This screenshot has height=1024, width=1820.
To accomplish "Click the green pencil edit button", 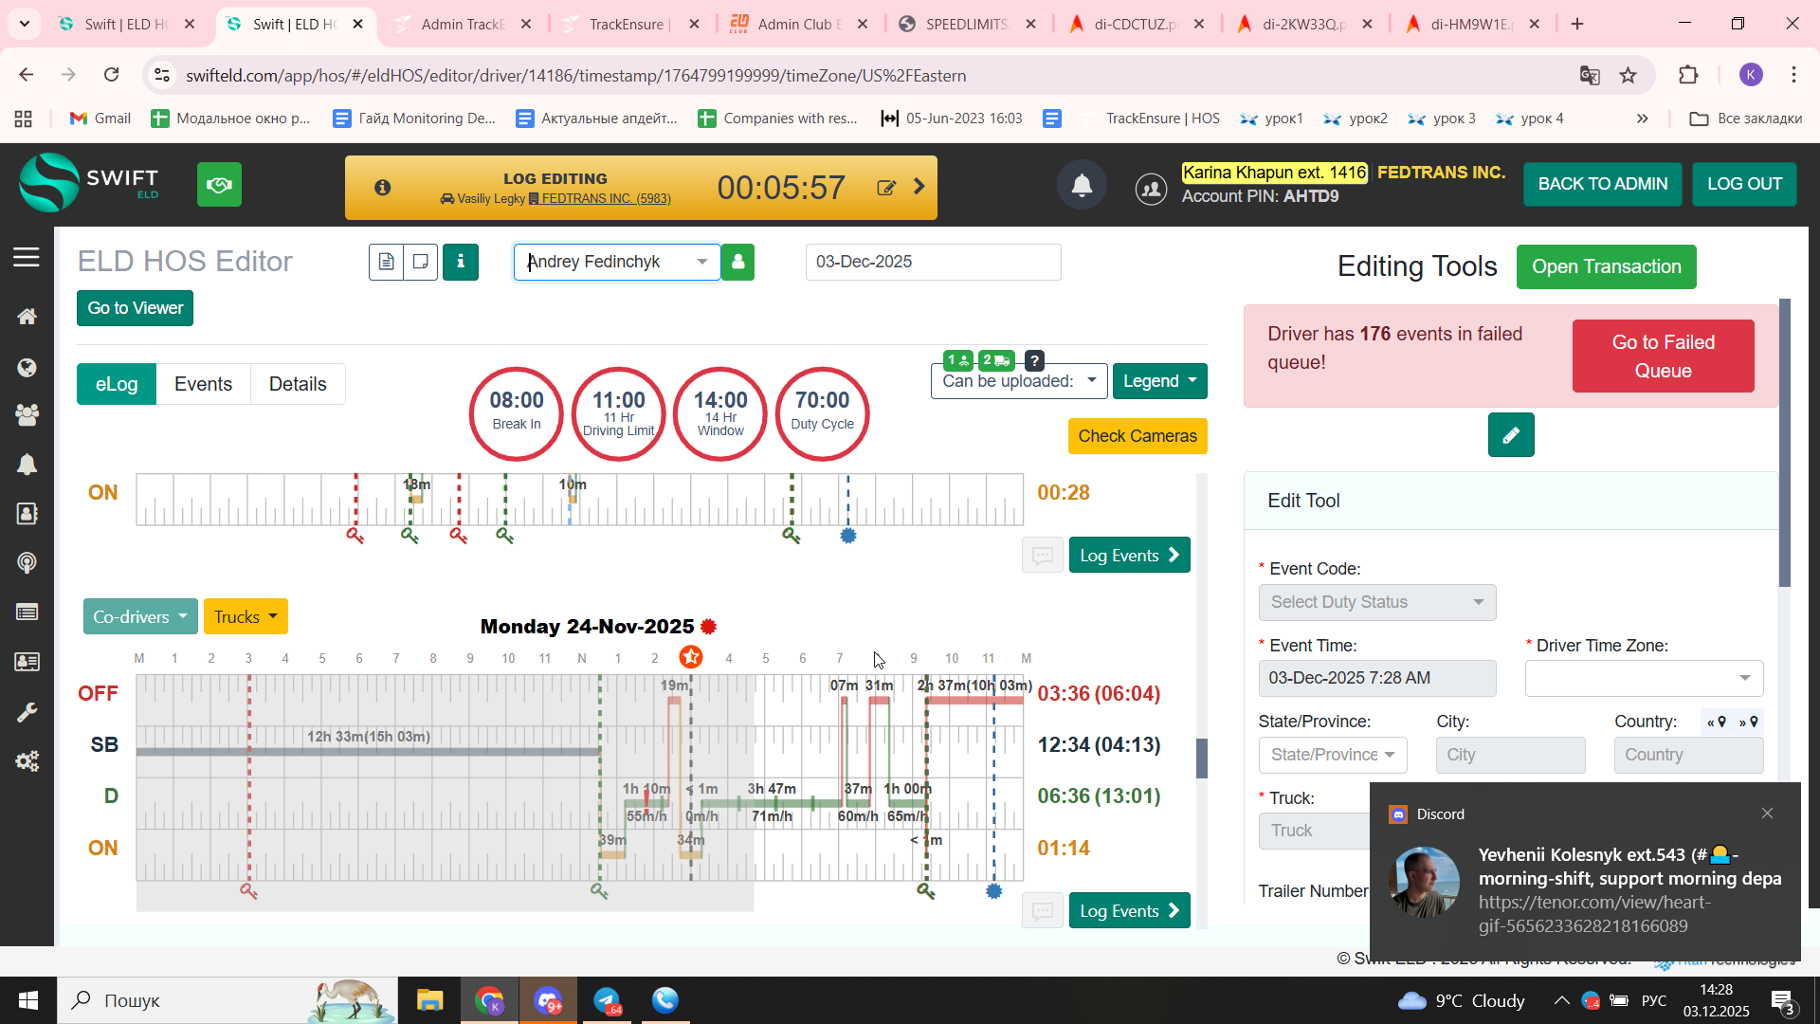I will click(x=1510, y=435).
